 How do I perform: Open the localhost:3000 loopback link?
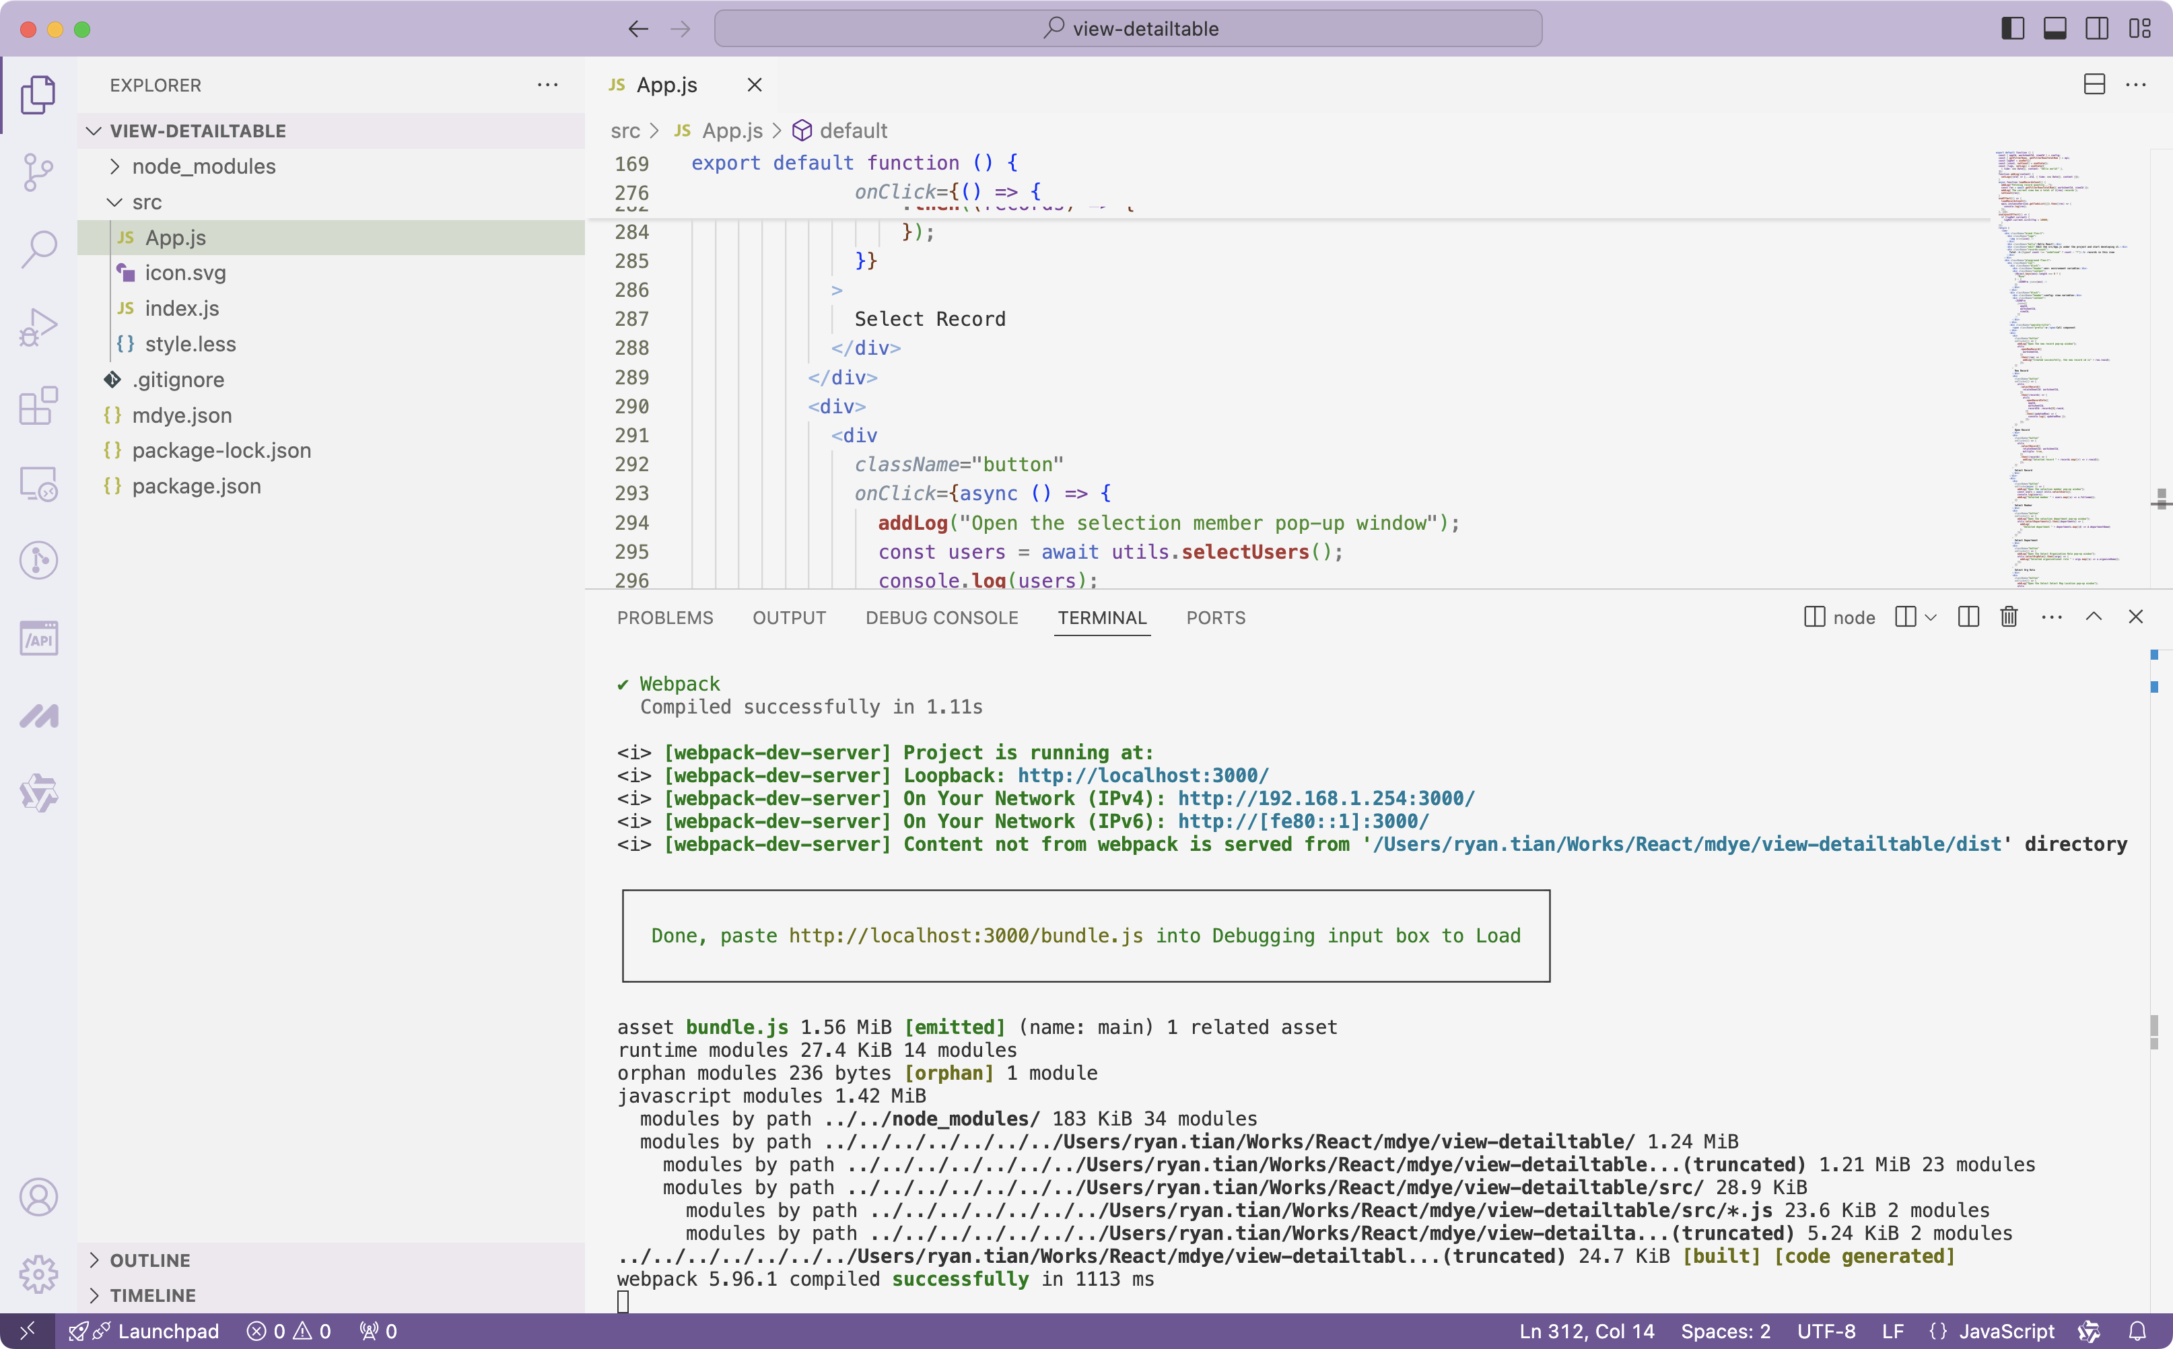pyautogui.click(x=1142, y=775)
